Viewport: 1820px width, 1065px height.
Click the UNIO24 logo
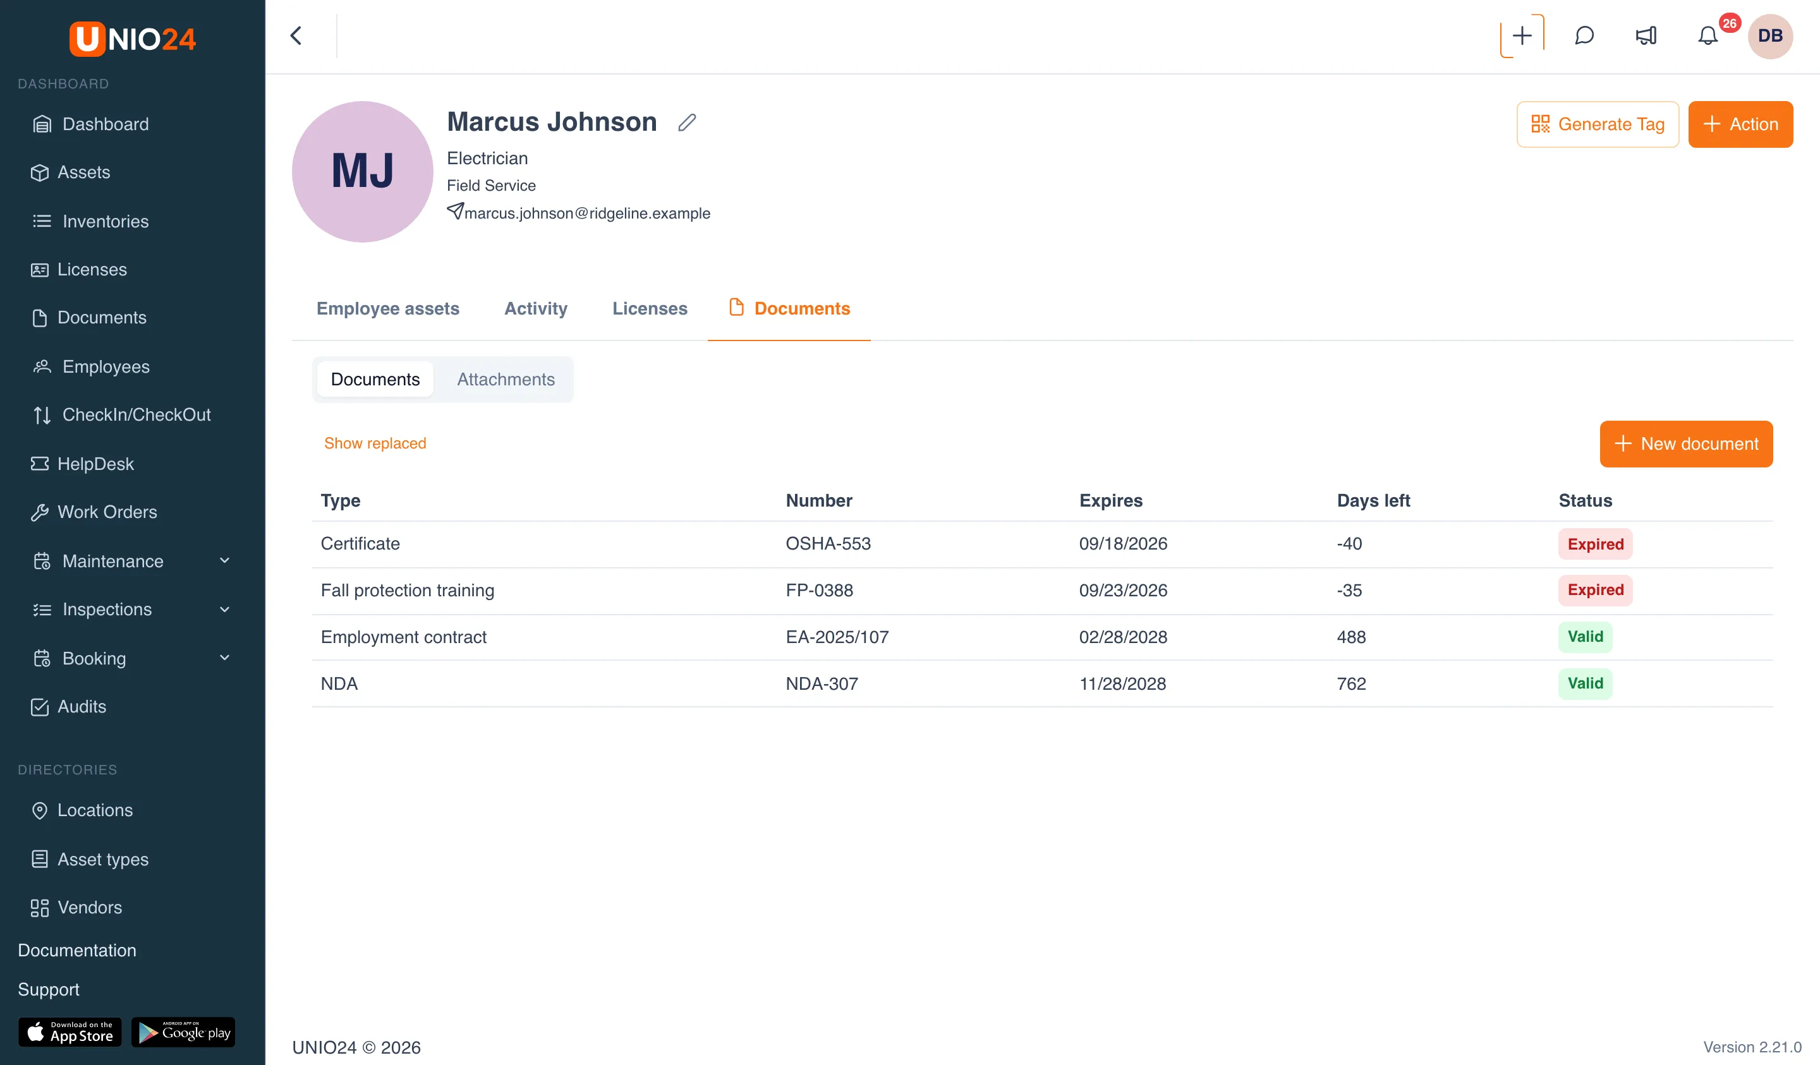[132, 39]
